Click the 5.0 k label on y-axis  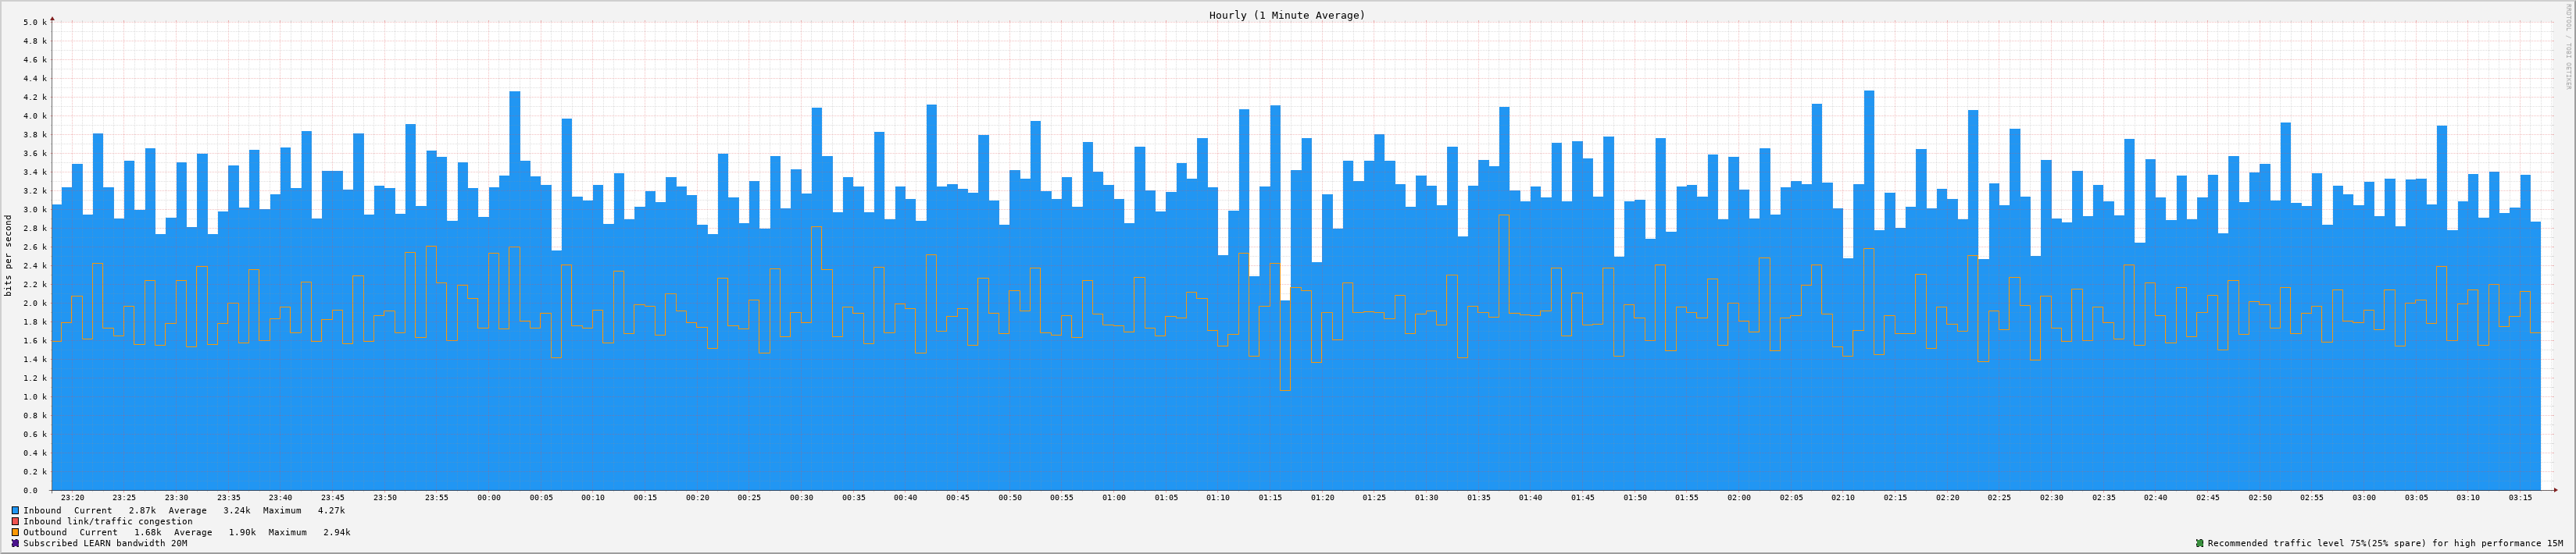(x=35, y=22)
